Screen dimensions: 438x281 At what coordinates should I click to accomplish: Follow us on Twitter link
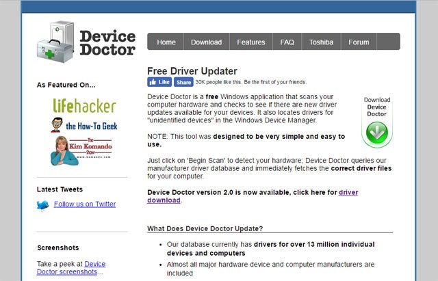[x=85, y=204]
